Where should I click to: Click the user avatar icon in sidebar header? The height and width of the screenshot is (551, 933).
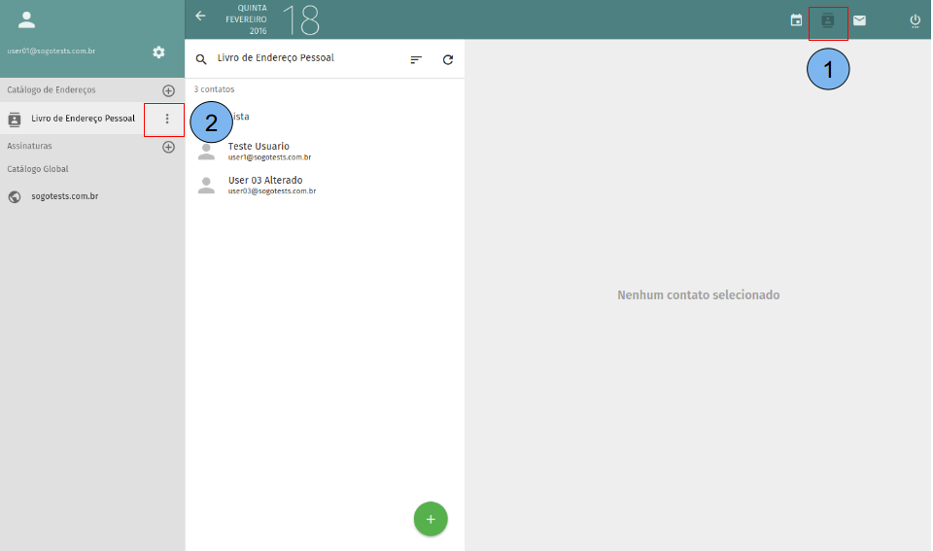click(26, 19)
